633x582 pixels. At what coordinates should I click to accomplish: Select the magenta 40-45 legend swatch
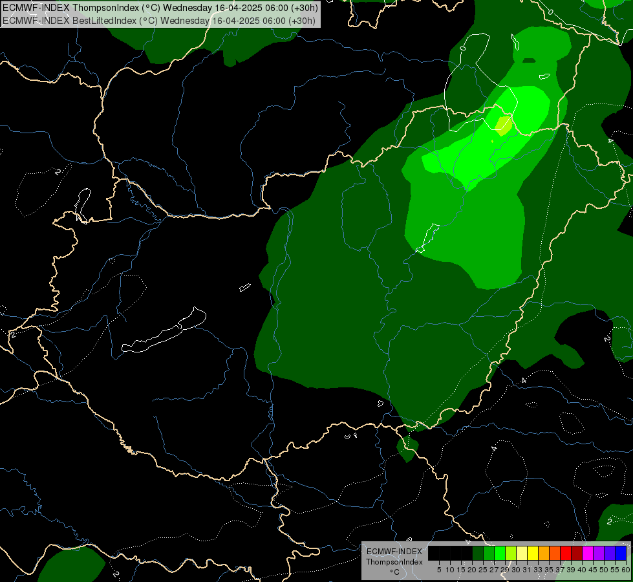tap(588, 553)
